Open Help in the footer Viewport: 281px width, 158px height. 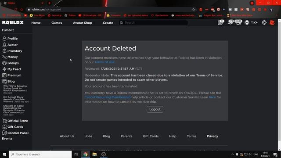tap(173, 136)
